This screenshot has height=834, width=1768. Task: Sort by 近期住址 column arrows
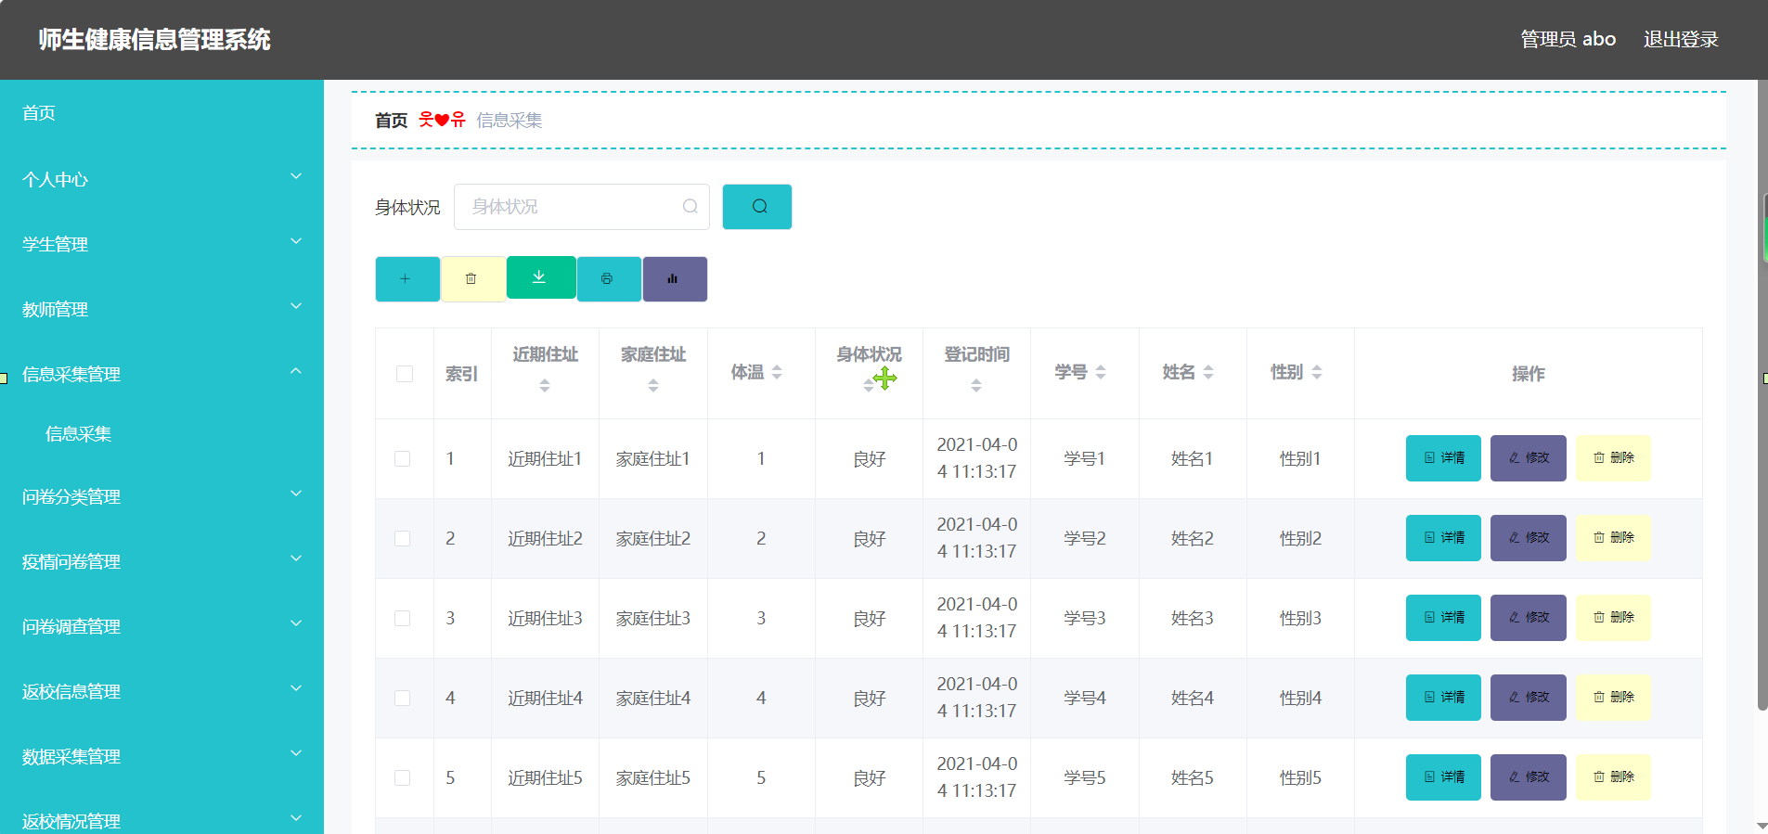[545, 385]
